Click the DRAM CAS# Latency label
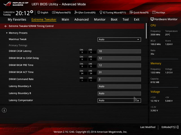The height and width of the screenshot is (135, 181). point(20,51)
